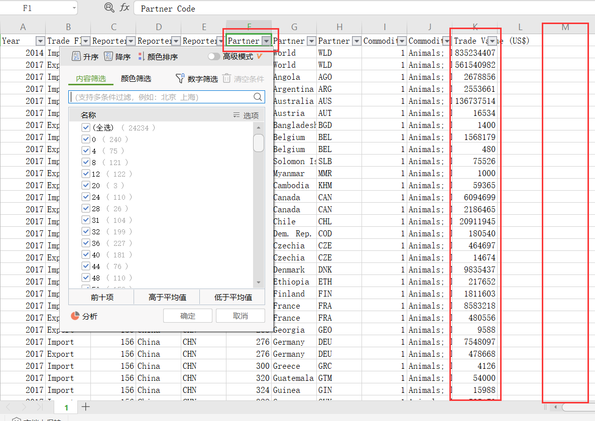Screen dimensions: 595x421
Task: Open the Trade Value column filter dropdown
Action: pos(492,41)
